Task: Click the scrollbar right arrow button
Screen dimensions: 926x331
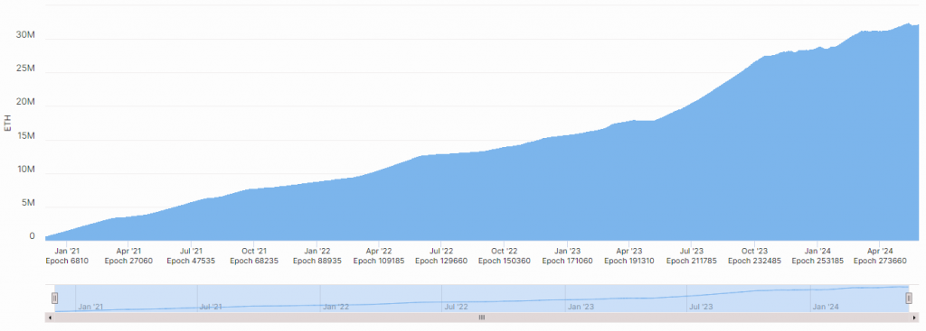Action: click(915, 317)
